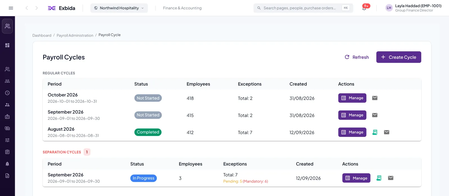Click the Exbida logo
449x196 pixels.
point(61,8)
